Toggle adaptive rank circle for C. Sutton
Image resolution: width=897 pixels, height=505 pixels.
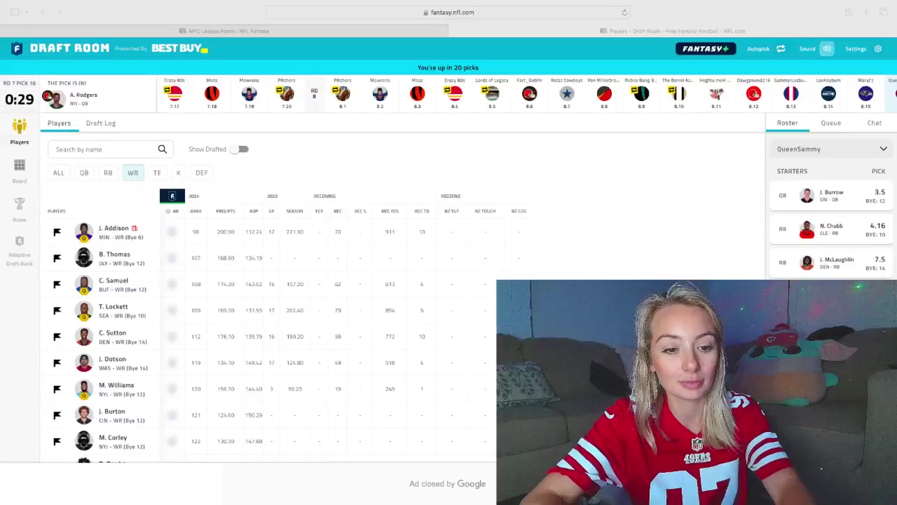(172, 337)
